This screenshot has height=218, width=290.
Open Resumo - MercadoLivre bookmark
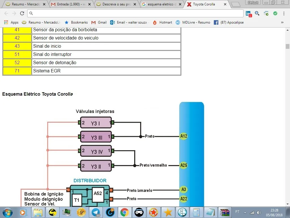[x=41, y=22]
